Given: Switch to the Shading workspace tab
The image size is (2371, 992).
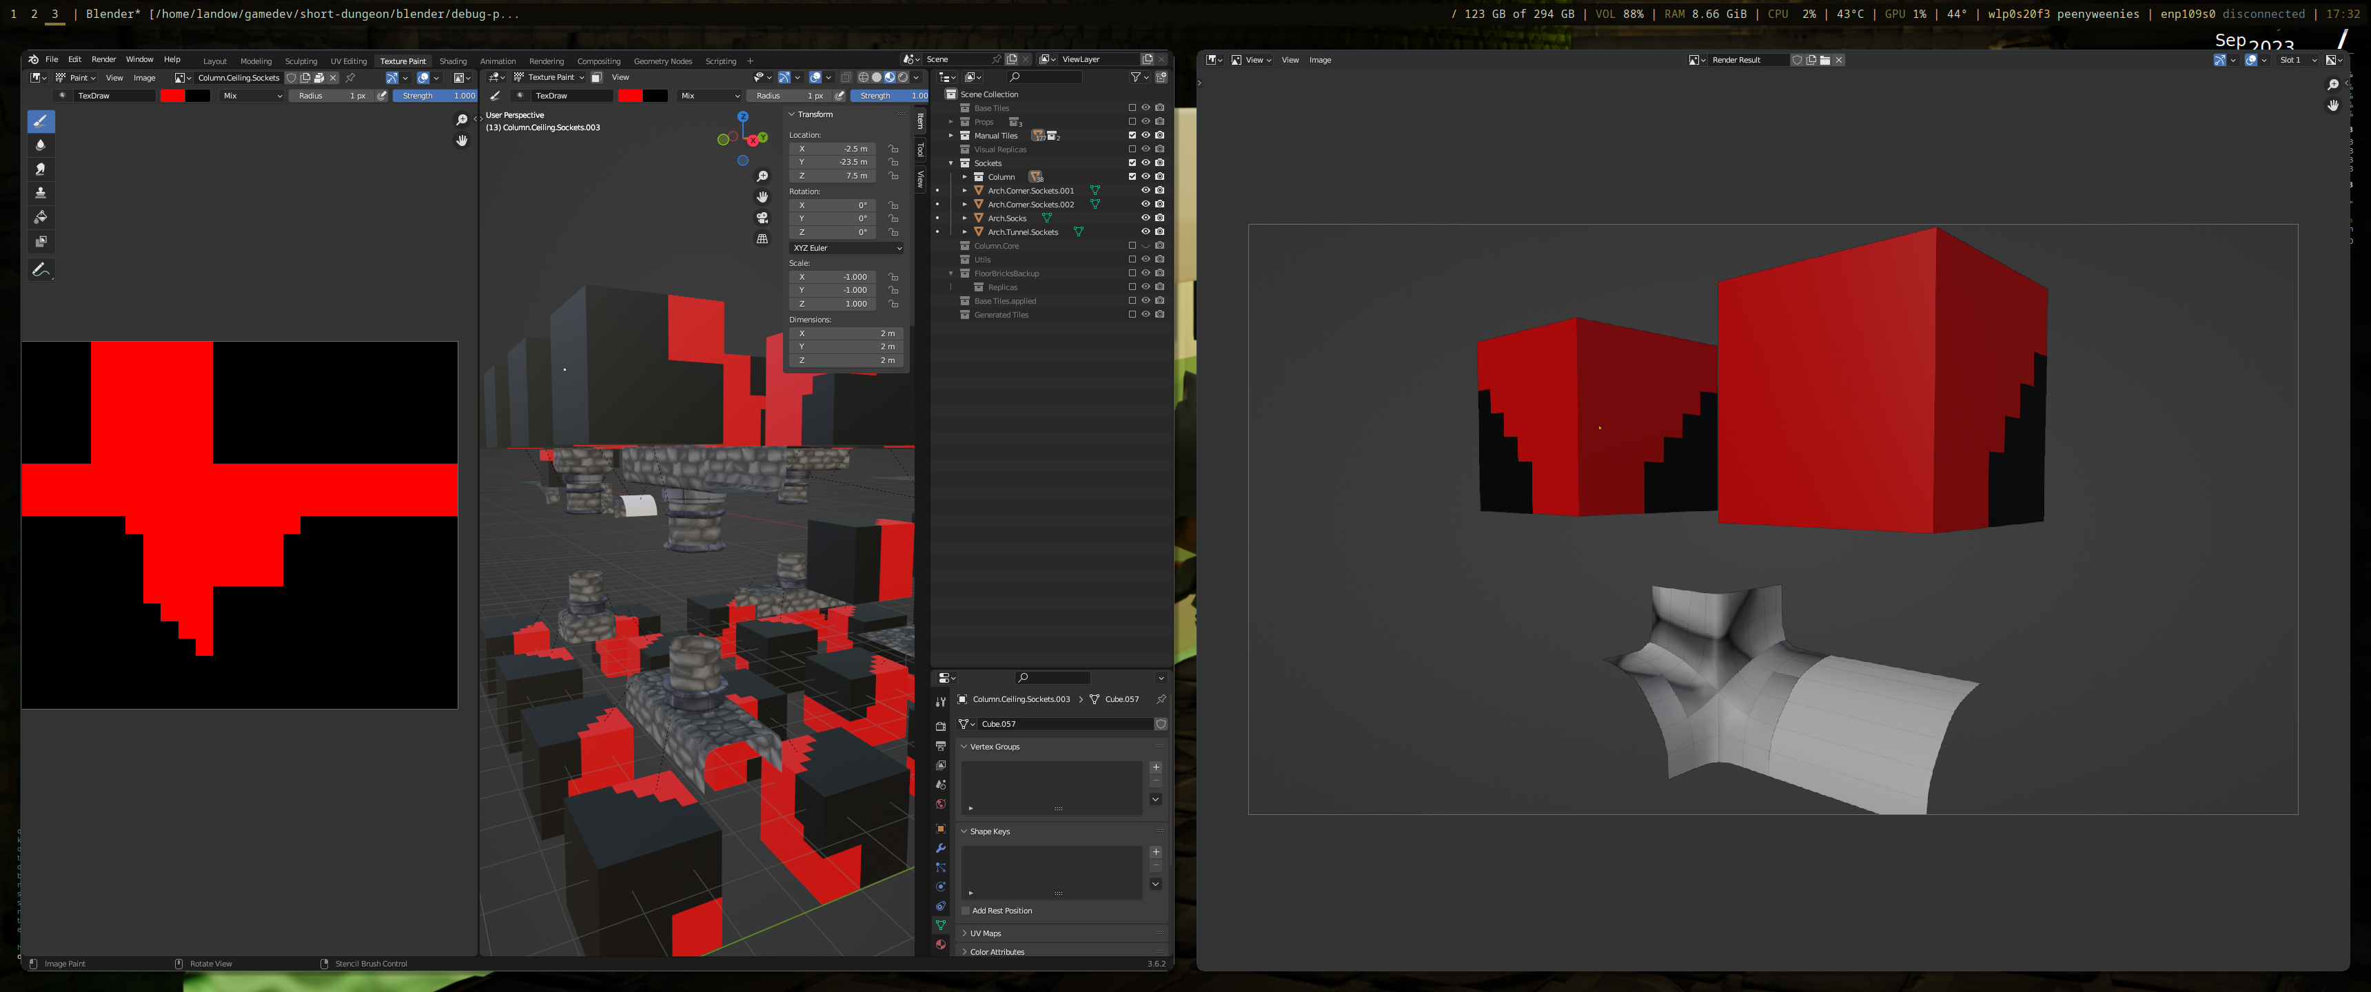Looking at the screenshot, I should coord(453,61).
